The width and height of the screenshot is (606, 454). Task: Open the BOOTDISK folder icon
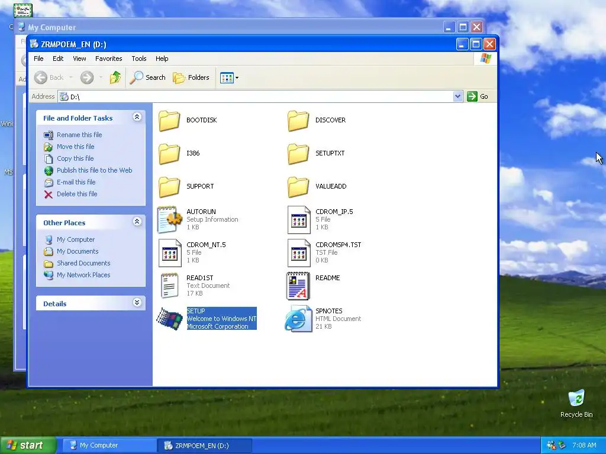point(169,121)
